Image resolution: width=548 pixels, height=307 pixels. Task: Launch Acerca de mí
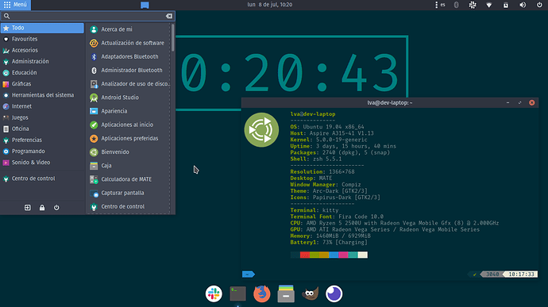point(129,29)
